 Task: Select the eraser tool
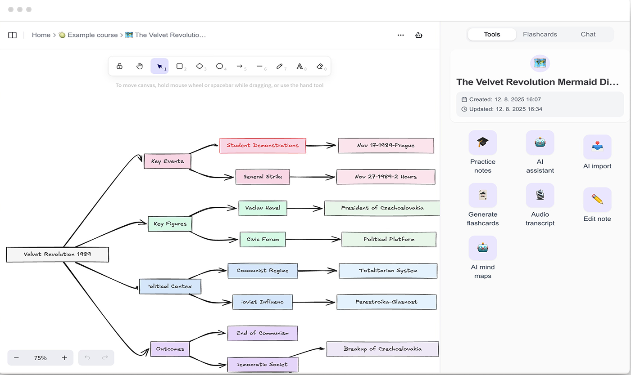[320, 66]
